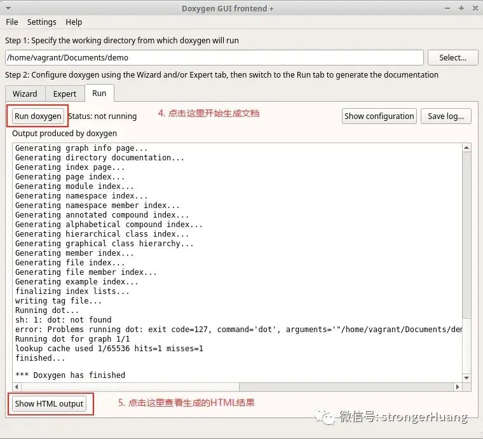Click log line 'finalizing index lists...'
This screenshot has width=483, height=439.
72,291
